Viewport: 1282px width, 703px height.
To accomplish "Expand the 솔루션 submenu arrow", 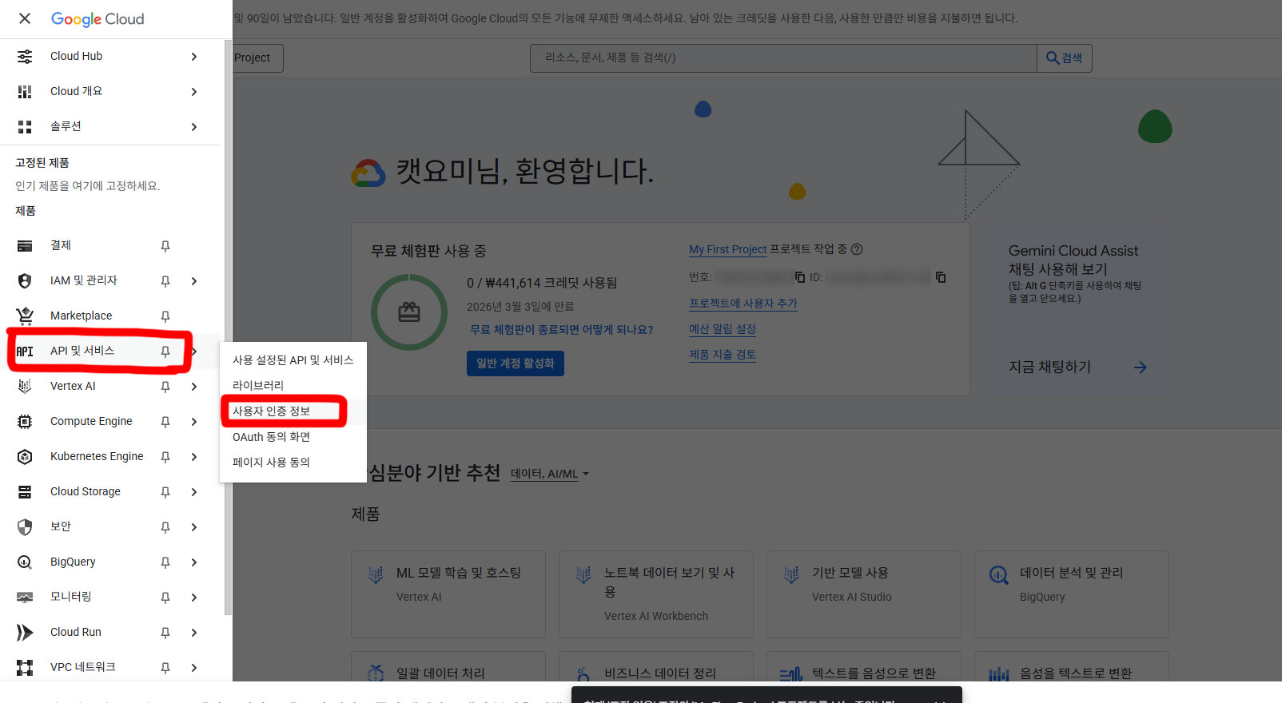I will tap(194, 127).
